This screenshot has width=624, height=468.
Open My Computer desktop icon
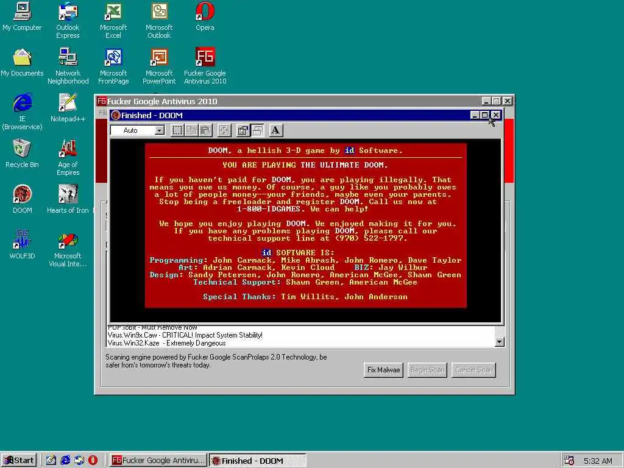coord(22,16)
